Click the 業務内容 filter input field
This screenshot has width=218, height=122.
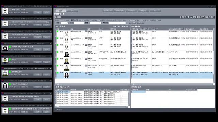coord(117,23)
